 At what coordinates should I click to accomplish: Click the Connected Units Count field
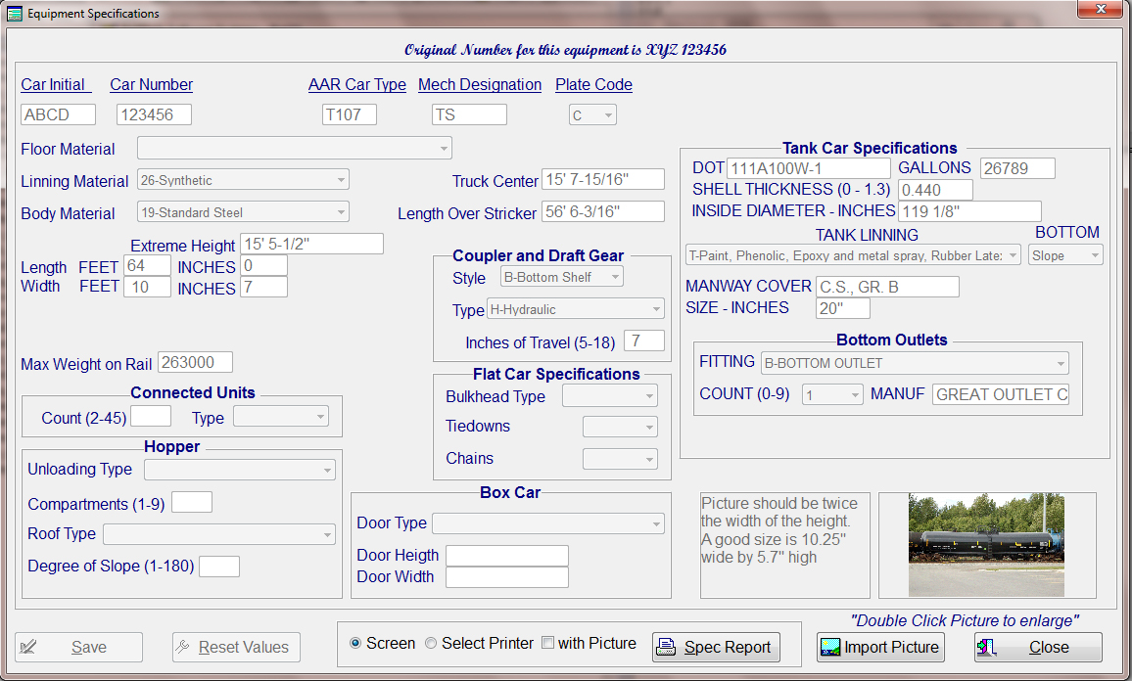click(x=150, y=416)
